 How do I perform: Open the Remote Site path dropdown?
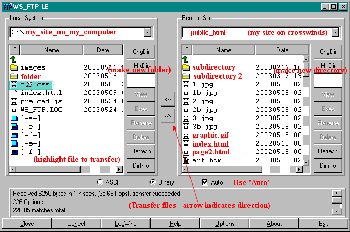pos(335,33)
